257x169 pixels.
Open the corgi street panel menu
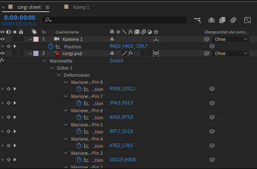click(x=47, y=8)
